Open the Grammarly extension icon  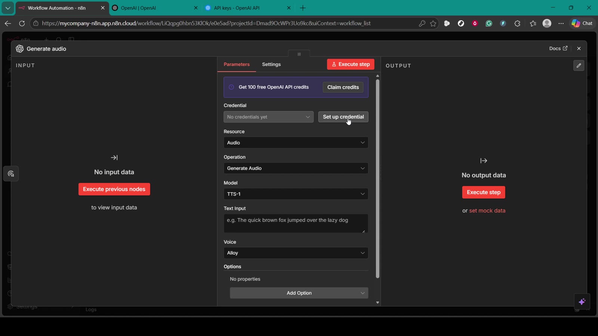(489, 24)
